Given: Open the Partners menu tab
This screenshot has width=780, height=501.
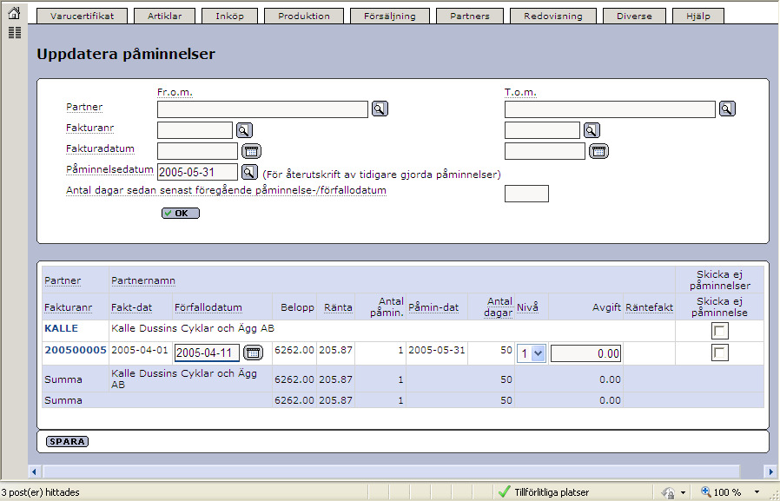Looking at the screenshot, I should [470, 16].
